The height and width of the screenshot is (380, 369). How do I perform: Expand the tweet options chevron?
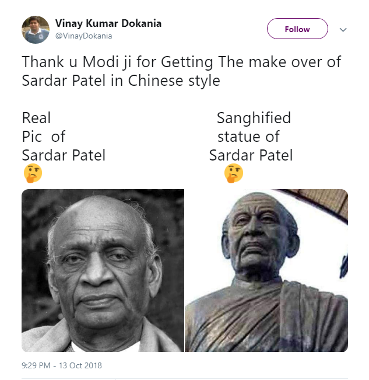[x=343, y=30]
